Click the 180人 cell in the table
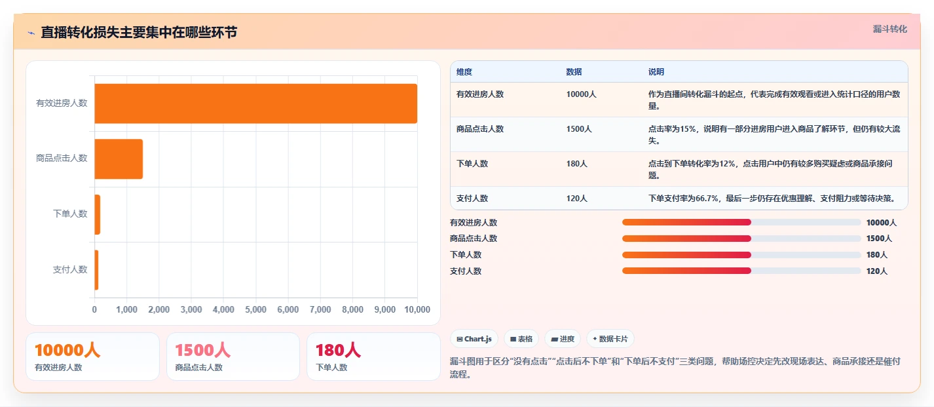Viewport: 934px width, 407px height. (577, 164)
